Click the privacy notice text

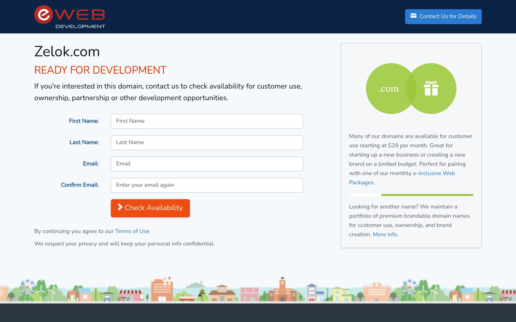click(x=125, y=244)
